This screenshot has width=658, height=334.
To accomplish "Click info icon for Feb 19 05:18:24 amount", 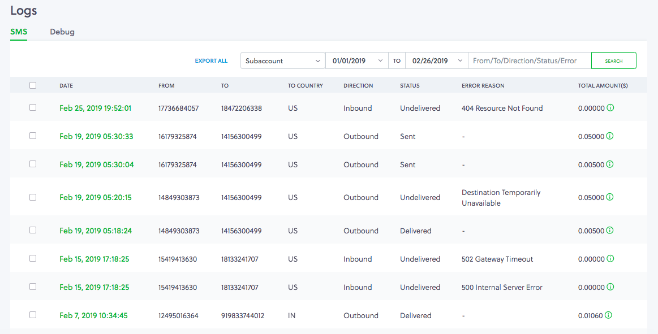I will [x=610, y=231].
